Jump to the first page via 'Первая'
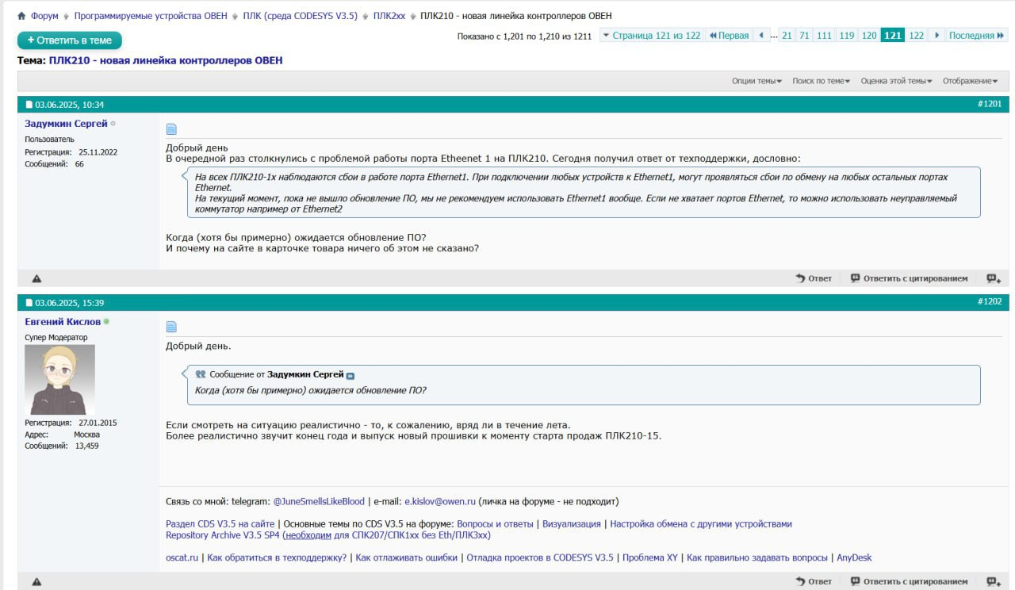This screenshot has width=1015, height=590. tap(729, 35)
